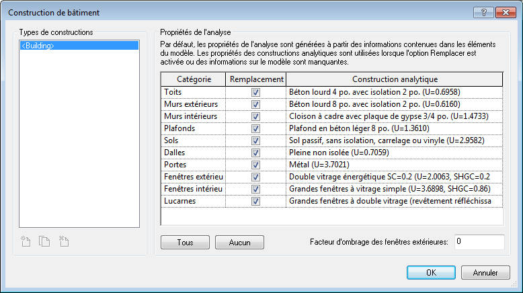Open the Toits analytic construction cell

(395, 92)
